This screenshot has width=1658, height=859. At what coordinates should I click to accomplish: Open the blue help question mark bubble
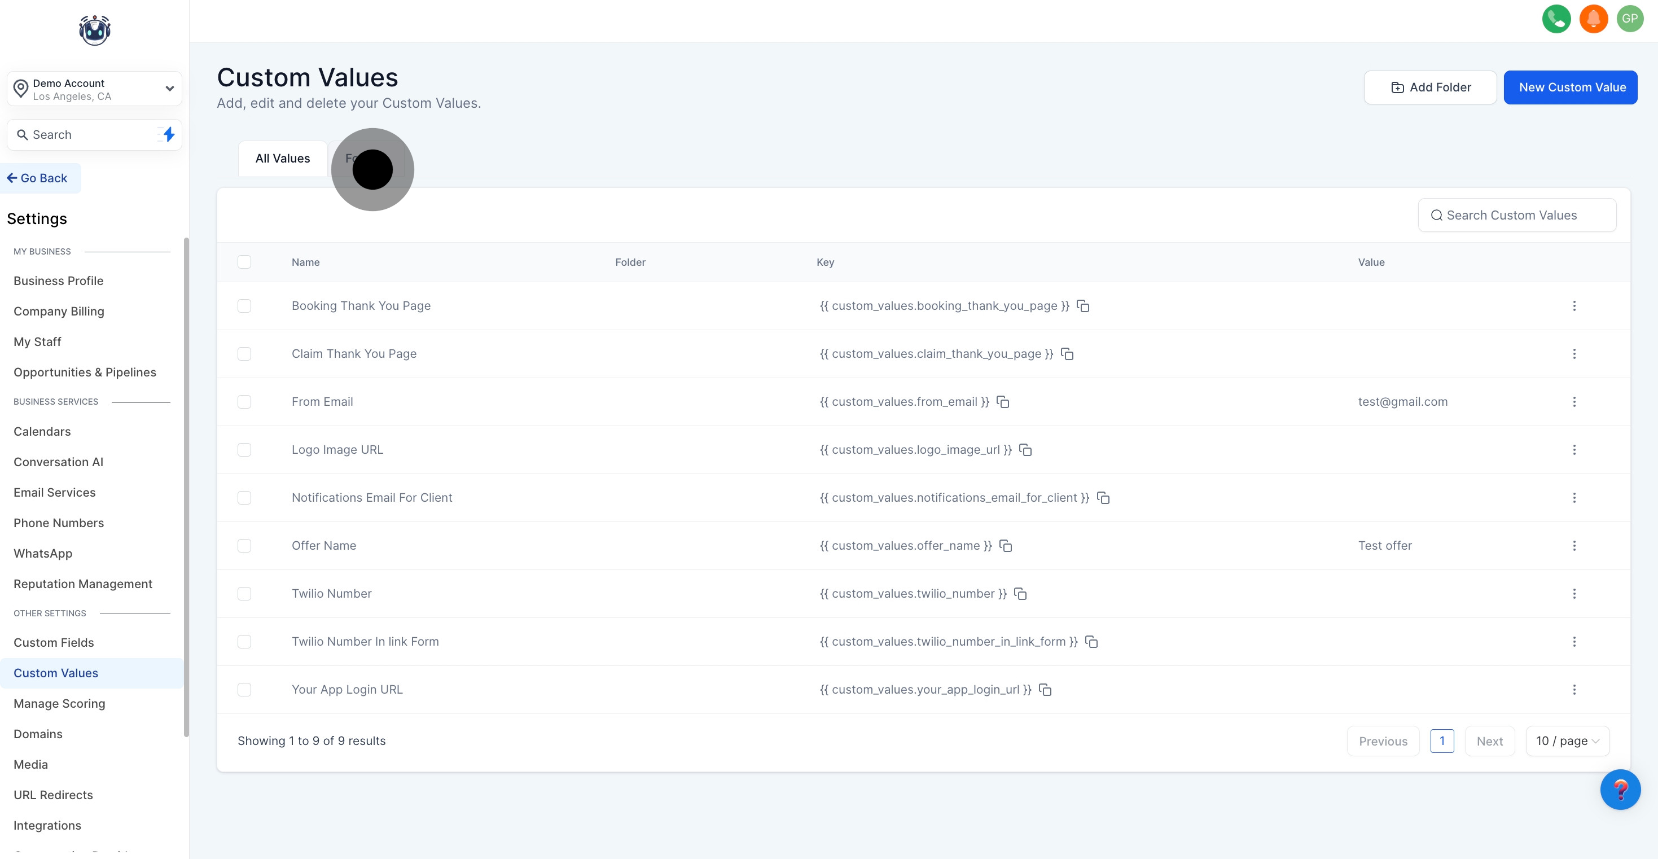pos(1620,790)
